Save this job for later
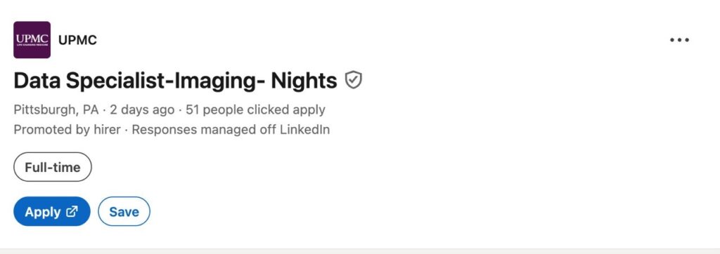The width and height of the screenshot is (720, 254). pyautogui.click(x=124, y=211)
